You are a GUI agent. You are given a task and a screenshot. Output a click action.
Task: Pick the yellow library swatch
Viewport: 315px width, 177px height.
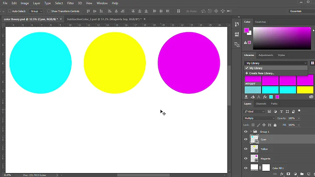pyautogui.click(x=305, y=90)
